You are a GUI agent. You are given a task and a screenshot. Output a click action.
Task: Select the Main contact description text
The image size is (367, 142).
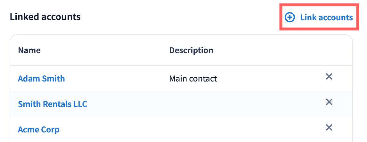[x=193, y=79]
